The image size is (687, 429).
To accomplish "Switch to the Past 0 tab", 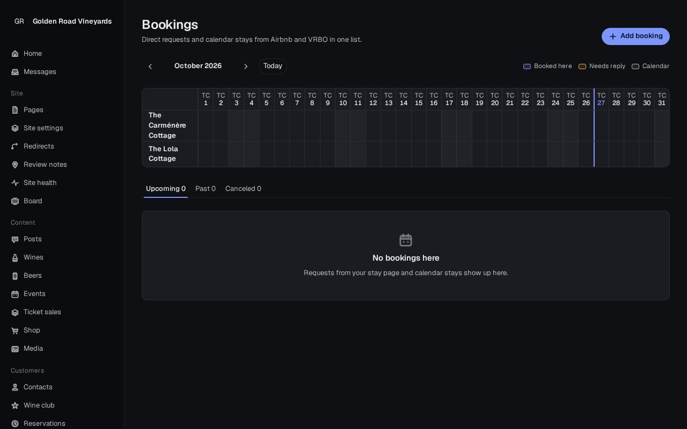I will coord(206,189).
